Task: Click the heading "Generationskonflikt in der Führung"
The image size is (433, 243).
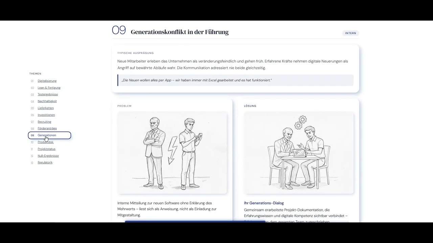Action: pyautogui.click(x=180, y=32)
